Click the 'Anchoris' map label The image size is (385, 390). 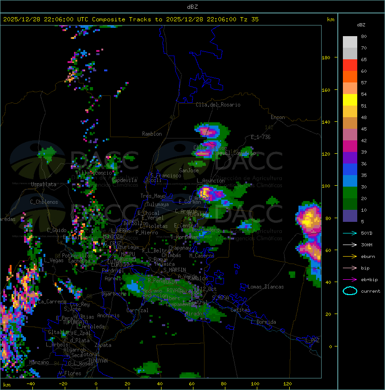pyautogui.click(x=108, y=315)
